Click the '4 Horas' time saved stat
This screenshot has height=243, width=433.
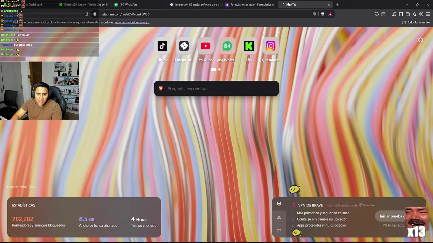click(x=139, y=219)
